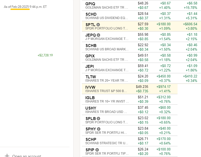
Task: Click SPHY last price $23.84
Action: pos(143,128)
